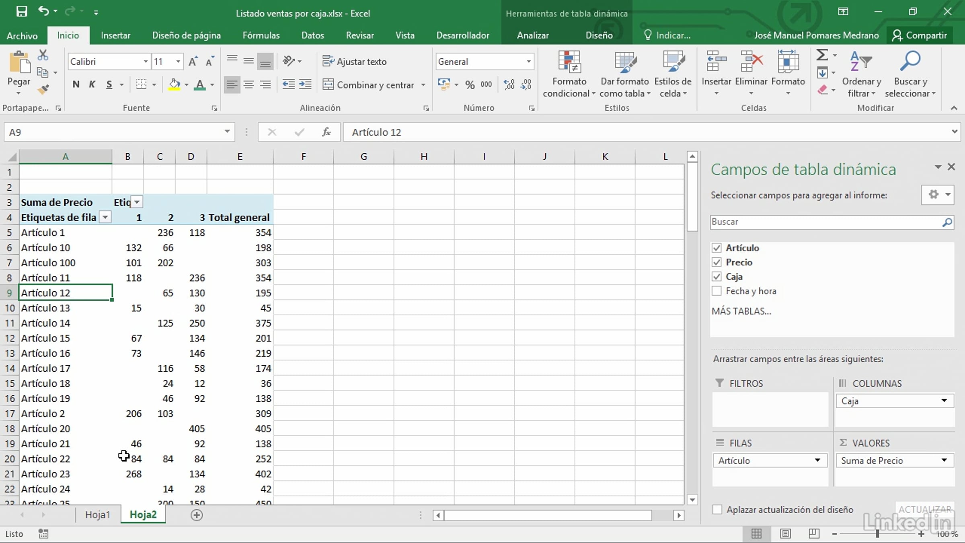Increase the font size
Screen dimensions: 965x543
193,62
